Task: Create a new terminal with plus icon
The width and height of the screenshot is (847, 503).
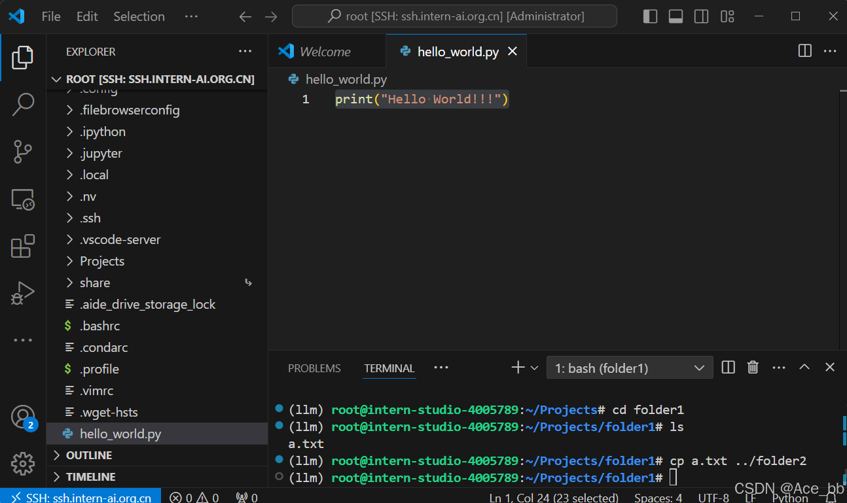Action: [x=518, y=368]
